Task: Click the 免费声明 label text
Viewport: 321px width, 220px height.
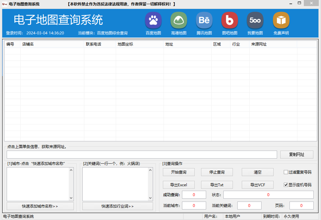Action: (281, 33)
